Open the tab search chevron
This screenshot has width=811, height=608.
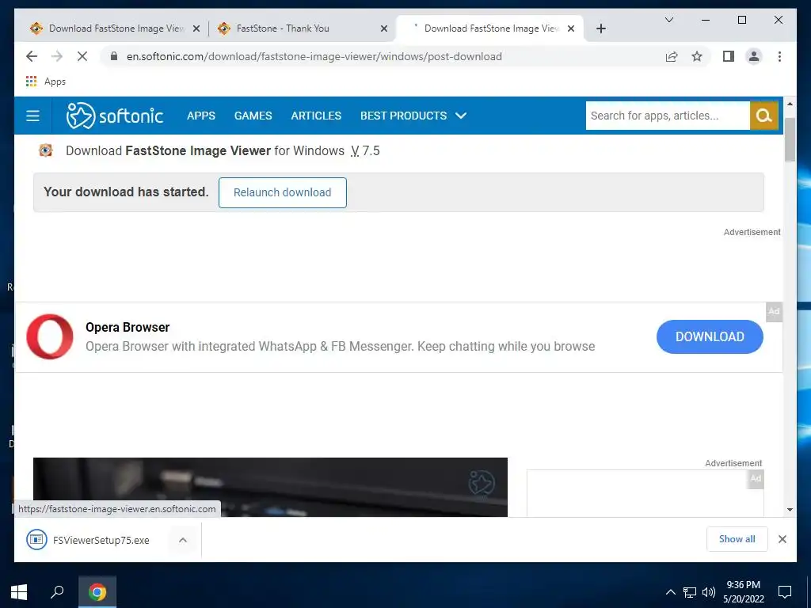tap(668, 20)
